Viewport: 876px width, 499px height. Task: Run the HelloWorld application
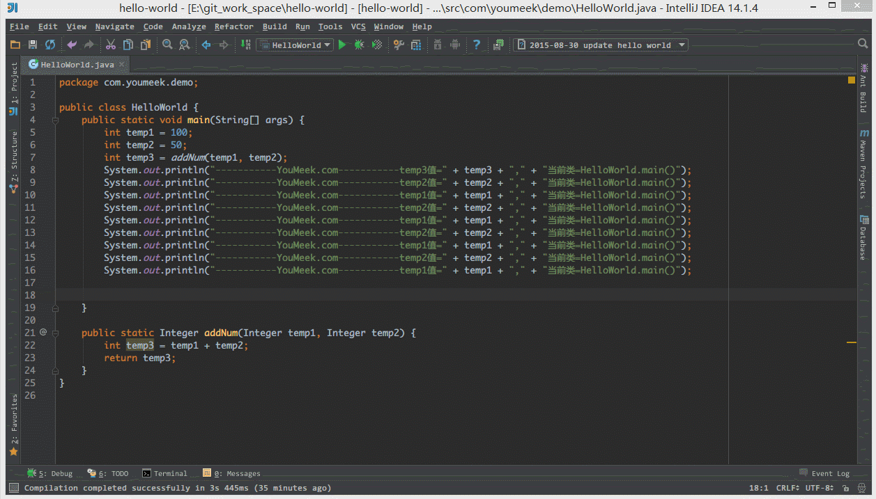pyautogui.click(x=342, y=44)
